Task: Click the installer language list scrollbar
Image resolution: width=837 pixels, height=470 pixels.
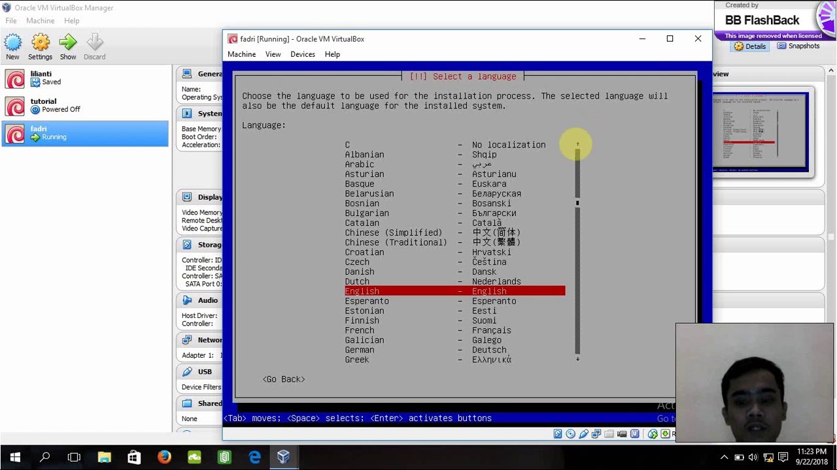Action: pyautogui.click(x=577, y=251)
